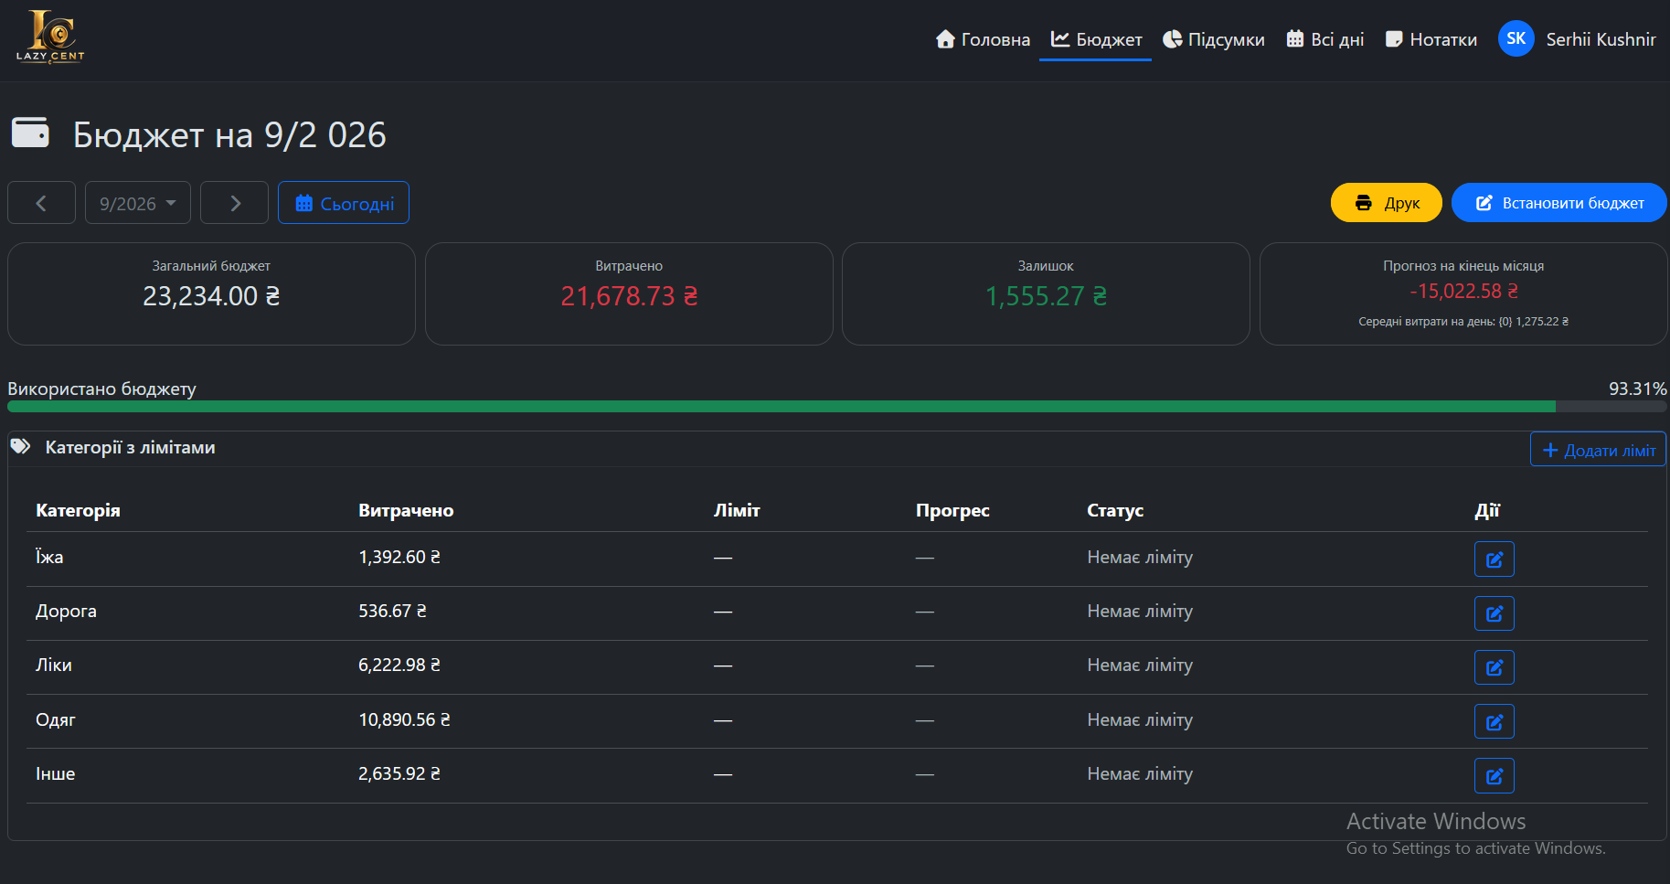The height and width of the screenshot is (884, 1670).
Task: Click the Залишок amount 1,555.27 ₴
Action: [x=1046, y=296]
